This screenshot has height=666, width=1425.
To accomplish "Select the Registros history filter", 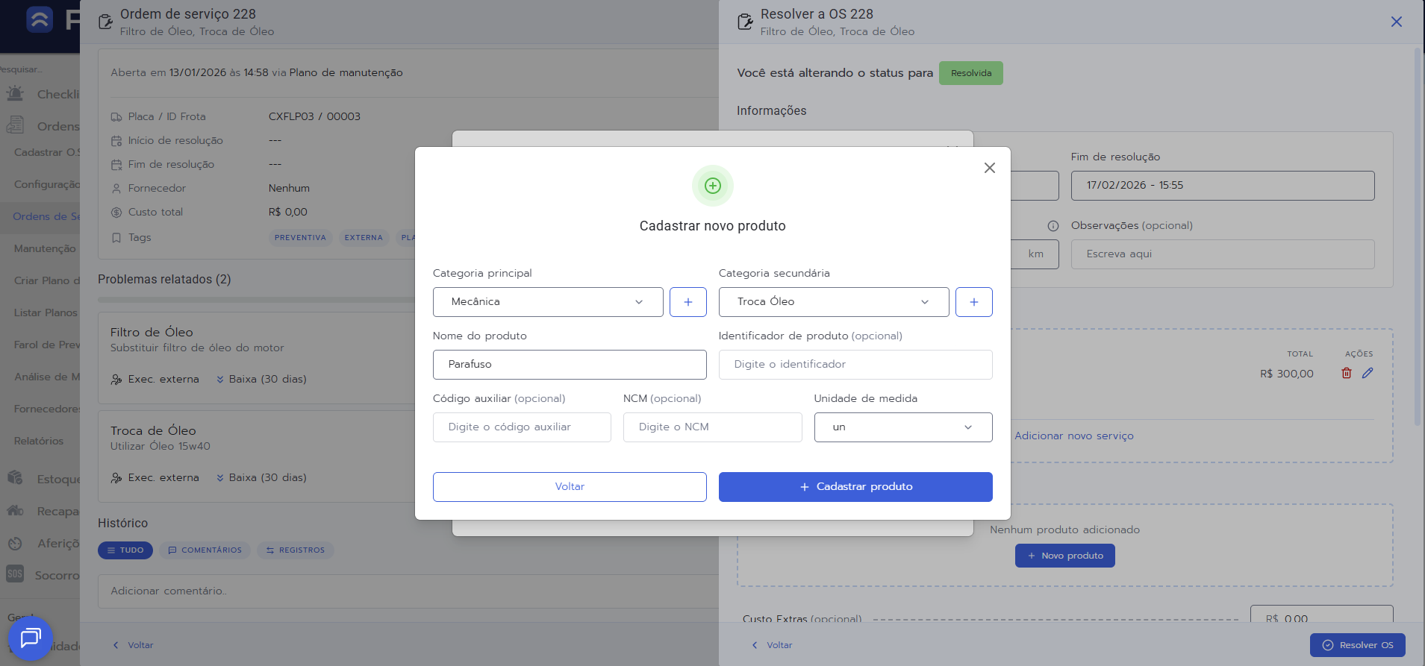I will 296,550.
